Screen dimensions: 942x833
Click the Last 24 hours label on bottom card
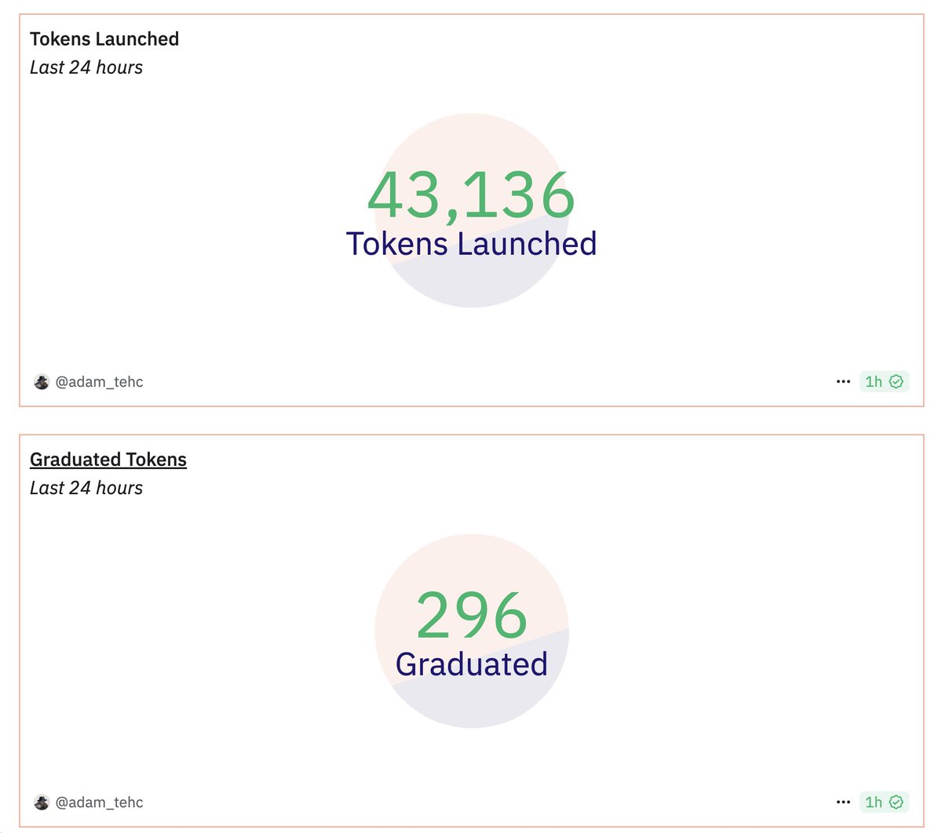click(86, 487)
